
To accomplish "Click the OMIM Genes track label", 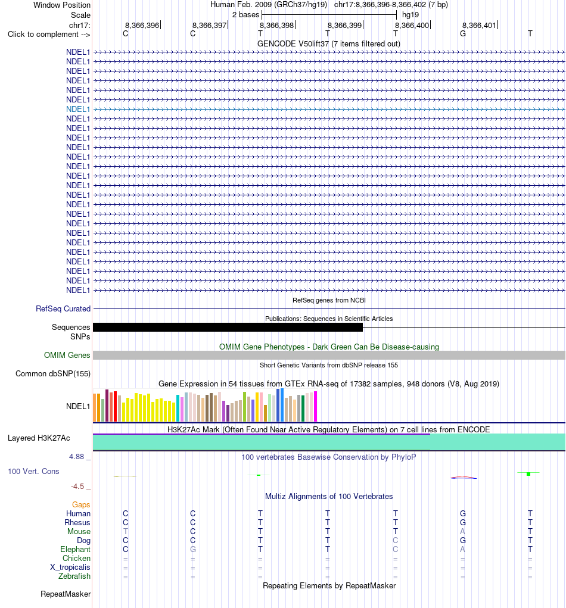I will pos(67,355).
